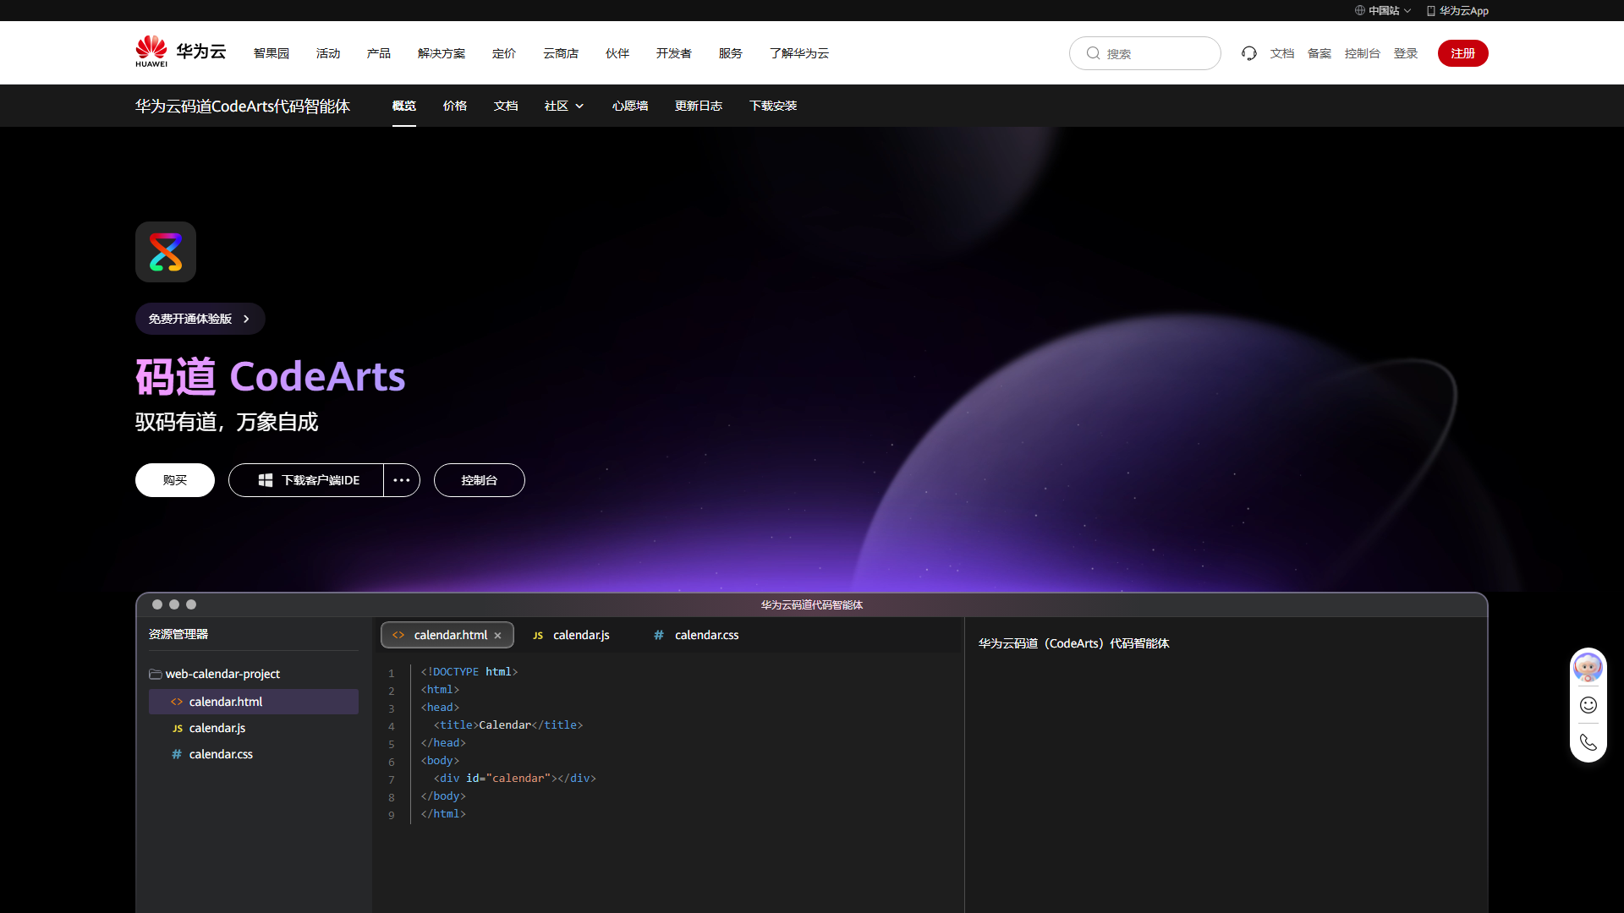This screenshot has width=1624, height=913.
Task: Open the 更新日志 tab
Action: pos(699,106)
